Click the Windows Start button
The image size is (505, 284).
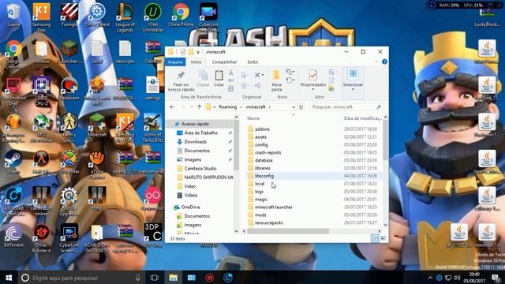point(9,278)
